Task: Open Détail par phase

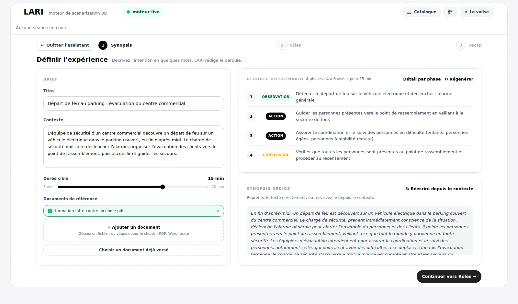Action: 422,79
